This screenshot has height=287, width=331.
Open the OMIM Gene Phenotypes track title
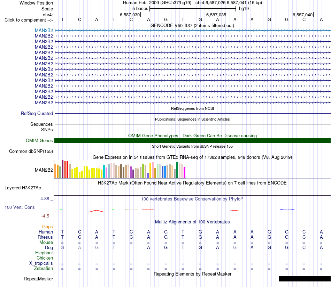192,136
